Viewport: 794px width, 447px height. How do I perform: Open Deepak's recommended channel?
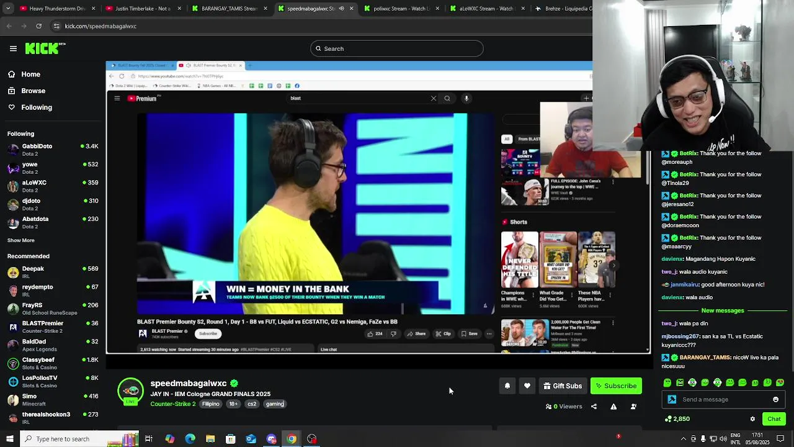click(53, 272)
